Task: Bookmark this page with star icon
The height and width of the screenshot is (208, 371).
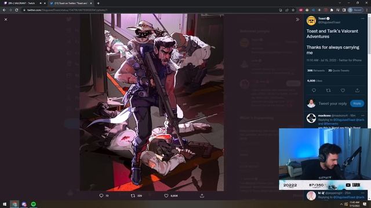Action: click(x=293, y=10)
